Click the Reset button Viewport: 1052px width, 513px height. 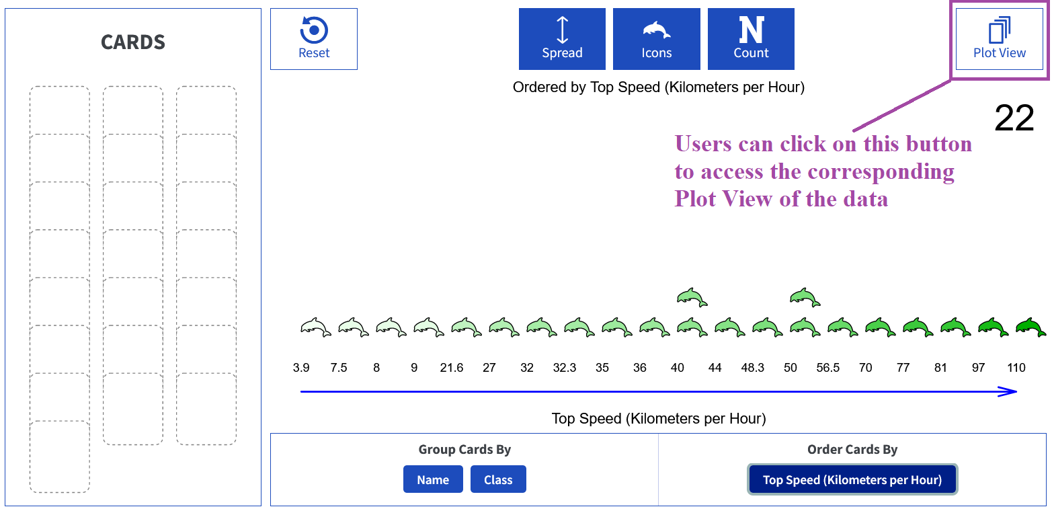(x=314, y=39)
